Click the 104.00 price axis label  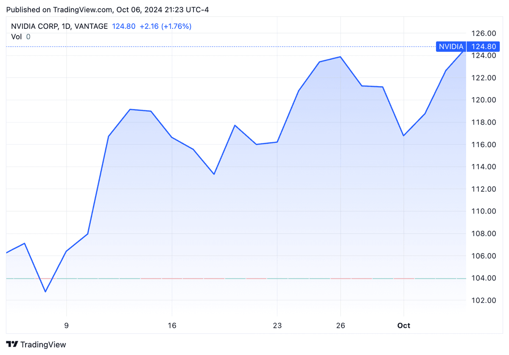point(484,278)
